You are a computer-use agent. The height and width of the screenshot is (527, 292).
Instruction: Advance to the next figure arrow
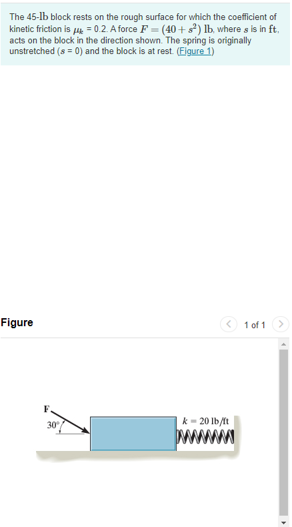(281, 324)
